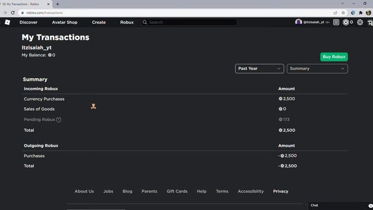Click the browser address bar URL
Screen dimensions: 373x210
[x=44, y=13]
